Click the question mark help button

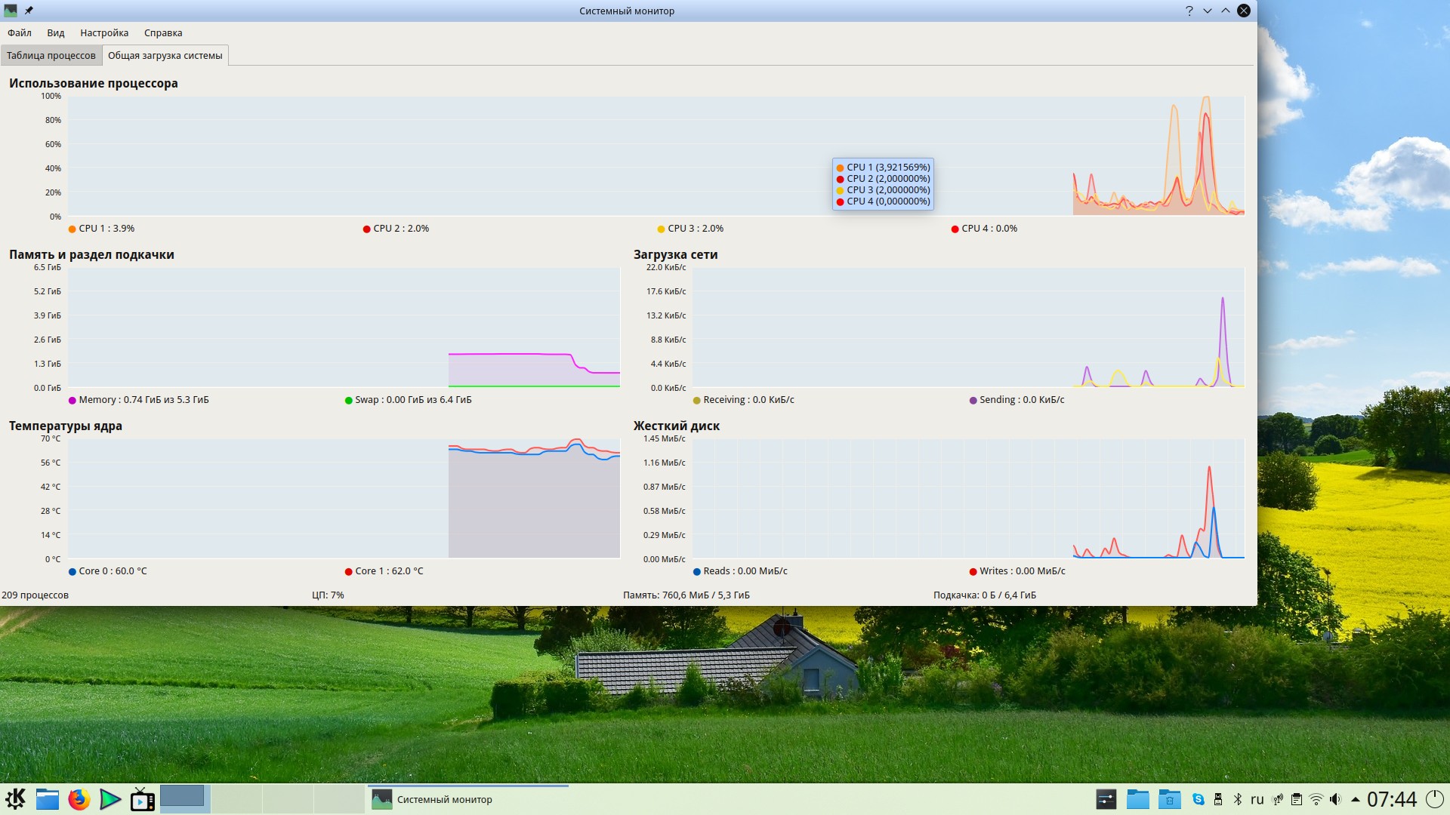coord(1189,11)
